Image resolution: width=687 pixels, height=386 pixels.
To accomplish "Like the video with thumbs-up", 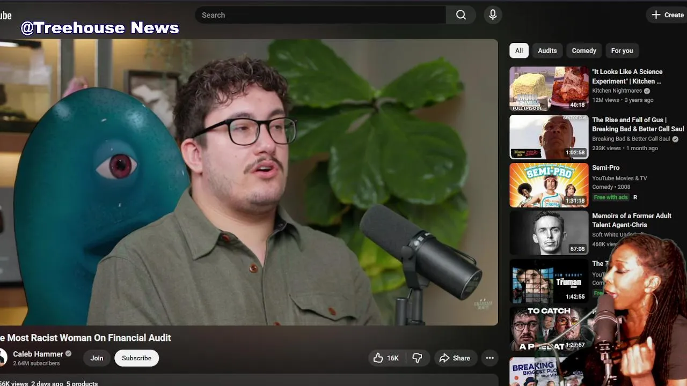I will click(386, 358).
